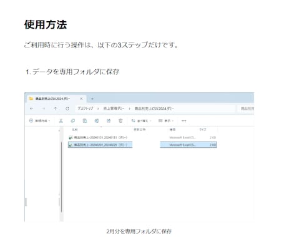This screenshot has height=237, width=287.
Task: Click the 2 KB size of January file
Action: (213, 138)
